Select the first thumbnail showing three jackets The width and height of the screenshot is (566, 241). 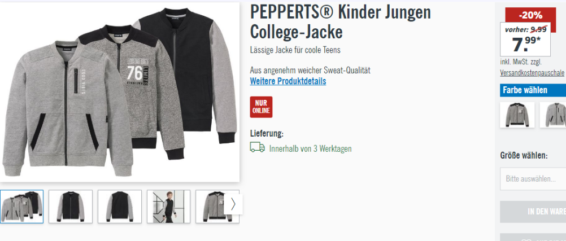[x=21, y=207]
